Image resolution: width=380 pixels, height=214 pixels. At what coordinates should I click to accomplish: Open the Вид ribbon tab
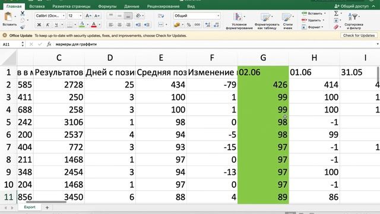click(x=191, y=7)
